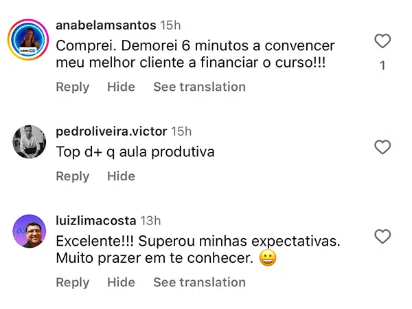The image size is (412, 309).
Task: Reply to luizlimacosta's comment
Action: [x=73, y=282]
